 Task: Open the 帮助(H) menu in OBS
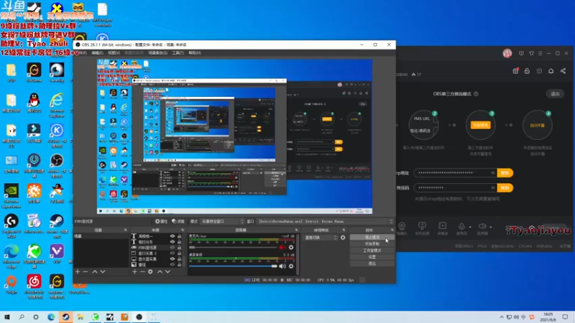[x=195, y=52]
